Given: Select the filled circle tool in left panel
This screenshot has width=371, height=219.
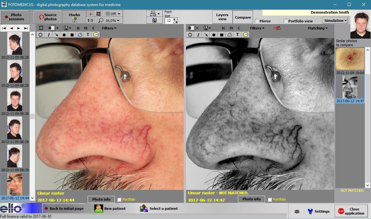Looking at the screenshot, I should click(64, 35).
